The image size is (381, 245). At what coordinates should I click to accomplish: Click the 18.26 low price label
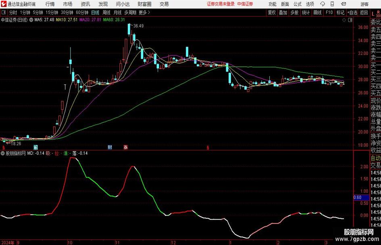pyautogui.click(x=16, y=144)
